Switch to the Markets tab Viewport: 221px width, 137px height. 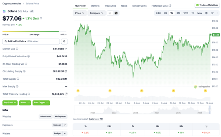coord(95,6)
